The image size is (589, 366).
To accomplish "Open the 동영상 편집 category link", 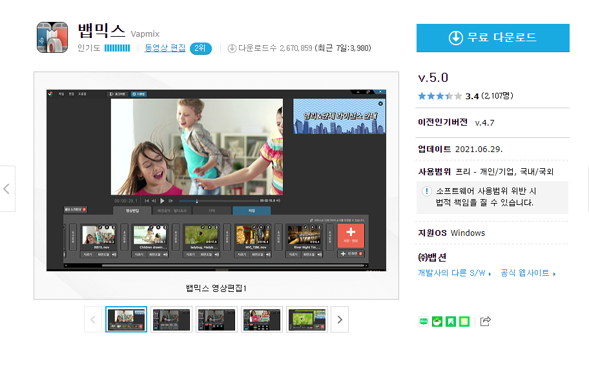I will 165,48.
